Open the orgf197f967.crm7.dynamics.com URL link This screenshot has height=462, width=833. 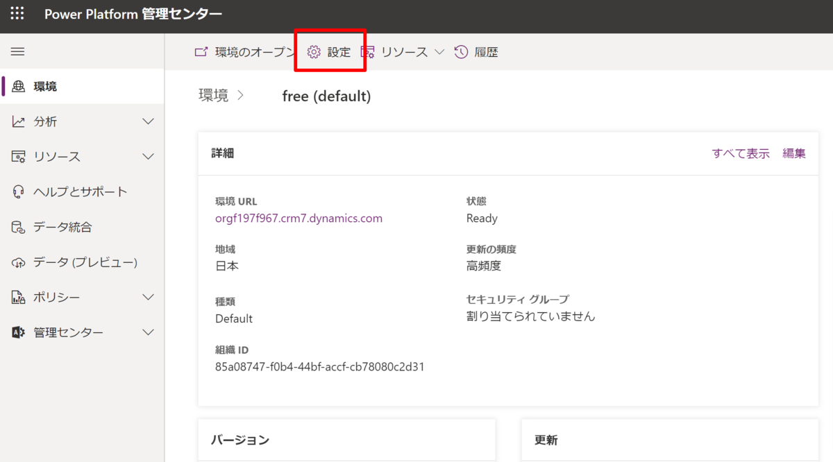click(x=298, y=218)
